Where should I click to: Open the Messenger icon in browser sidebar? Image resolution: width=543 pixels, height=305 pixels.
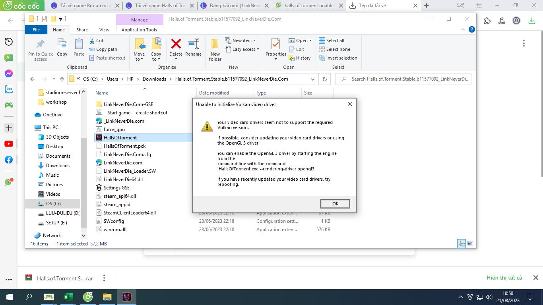click(8, 73)
